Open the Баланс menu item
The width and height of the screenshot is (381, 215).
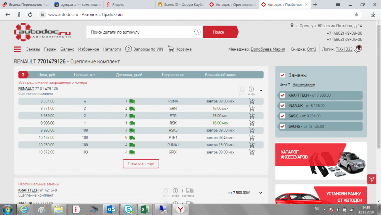coord(67,49)
